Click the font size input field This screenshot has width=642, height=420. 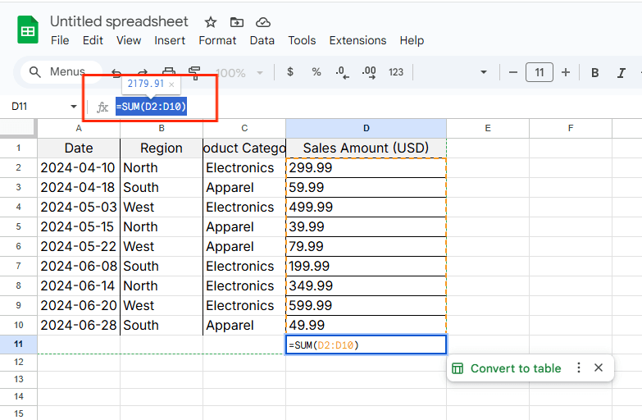click(539, 72)
